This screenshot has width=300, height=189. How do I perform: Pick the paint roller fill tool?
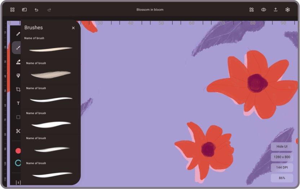[x=18, y=76]
